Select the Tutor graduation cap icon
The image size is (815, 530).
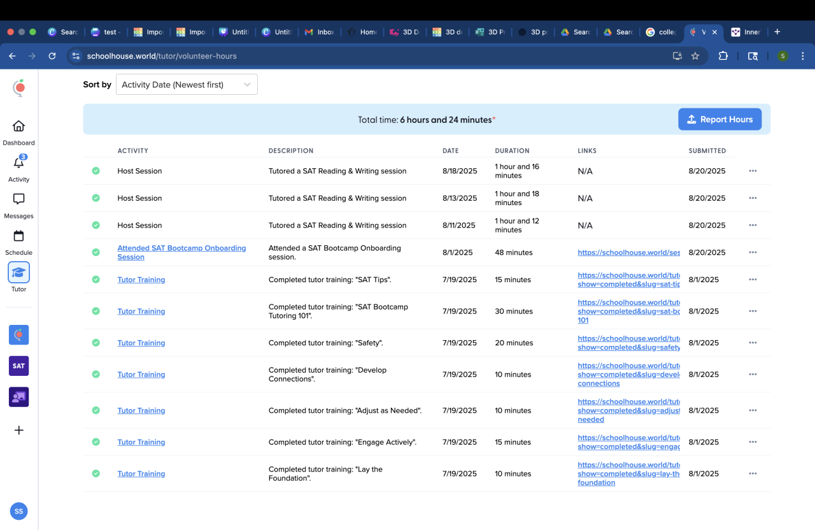(18, 273)
